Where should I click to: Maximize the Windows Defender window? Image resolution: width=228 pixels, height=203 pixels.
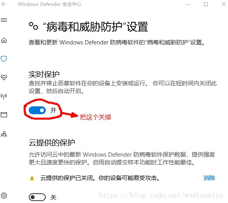(206, 4)
